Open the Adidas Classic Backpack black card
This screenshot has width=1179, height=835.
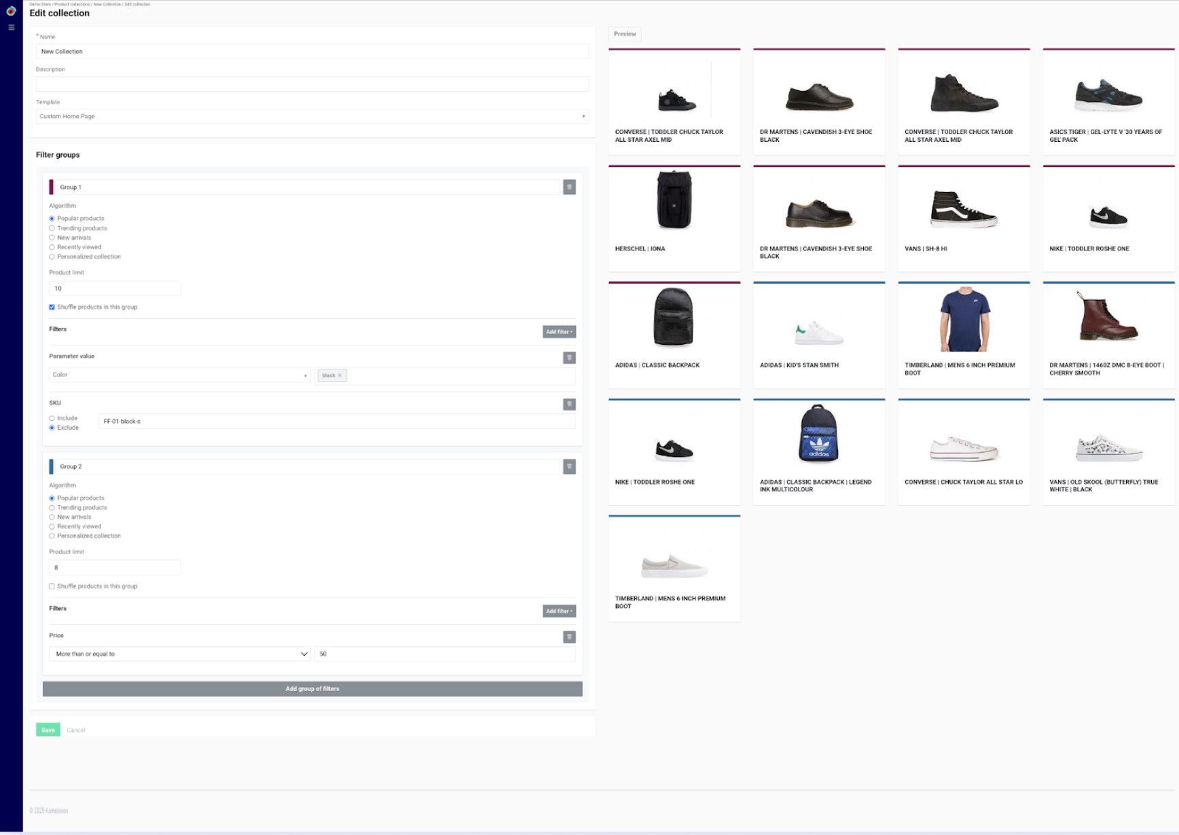tap(674, 335)
